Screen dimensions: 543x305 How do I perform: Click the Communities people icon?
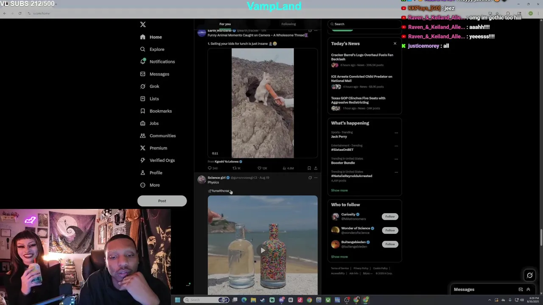(143, 136)
